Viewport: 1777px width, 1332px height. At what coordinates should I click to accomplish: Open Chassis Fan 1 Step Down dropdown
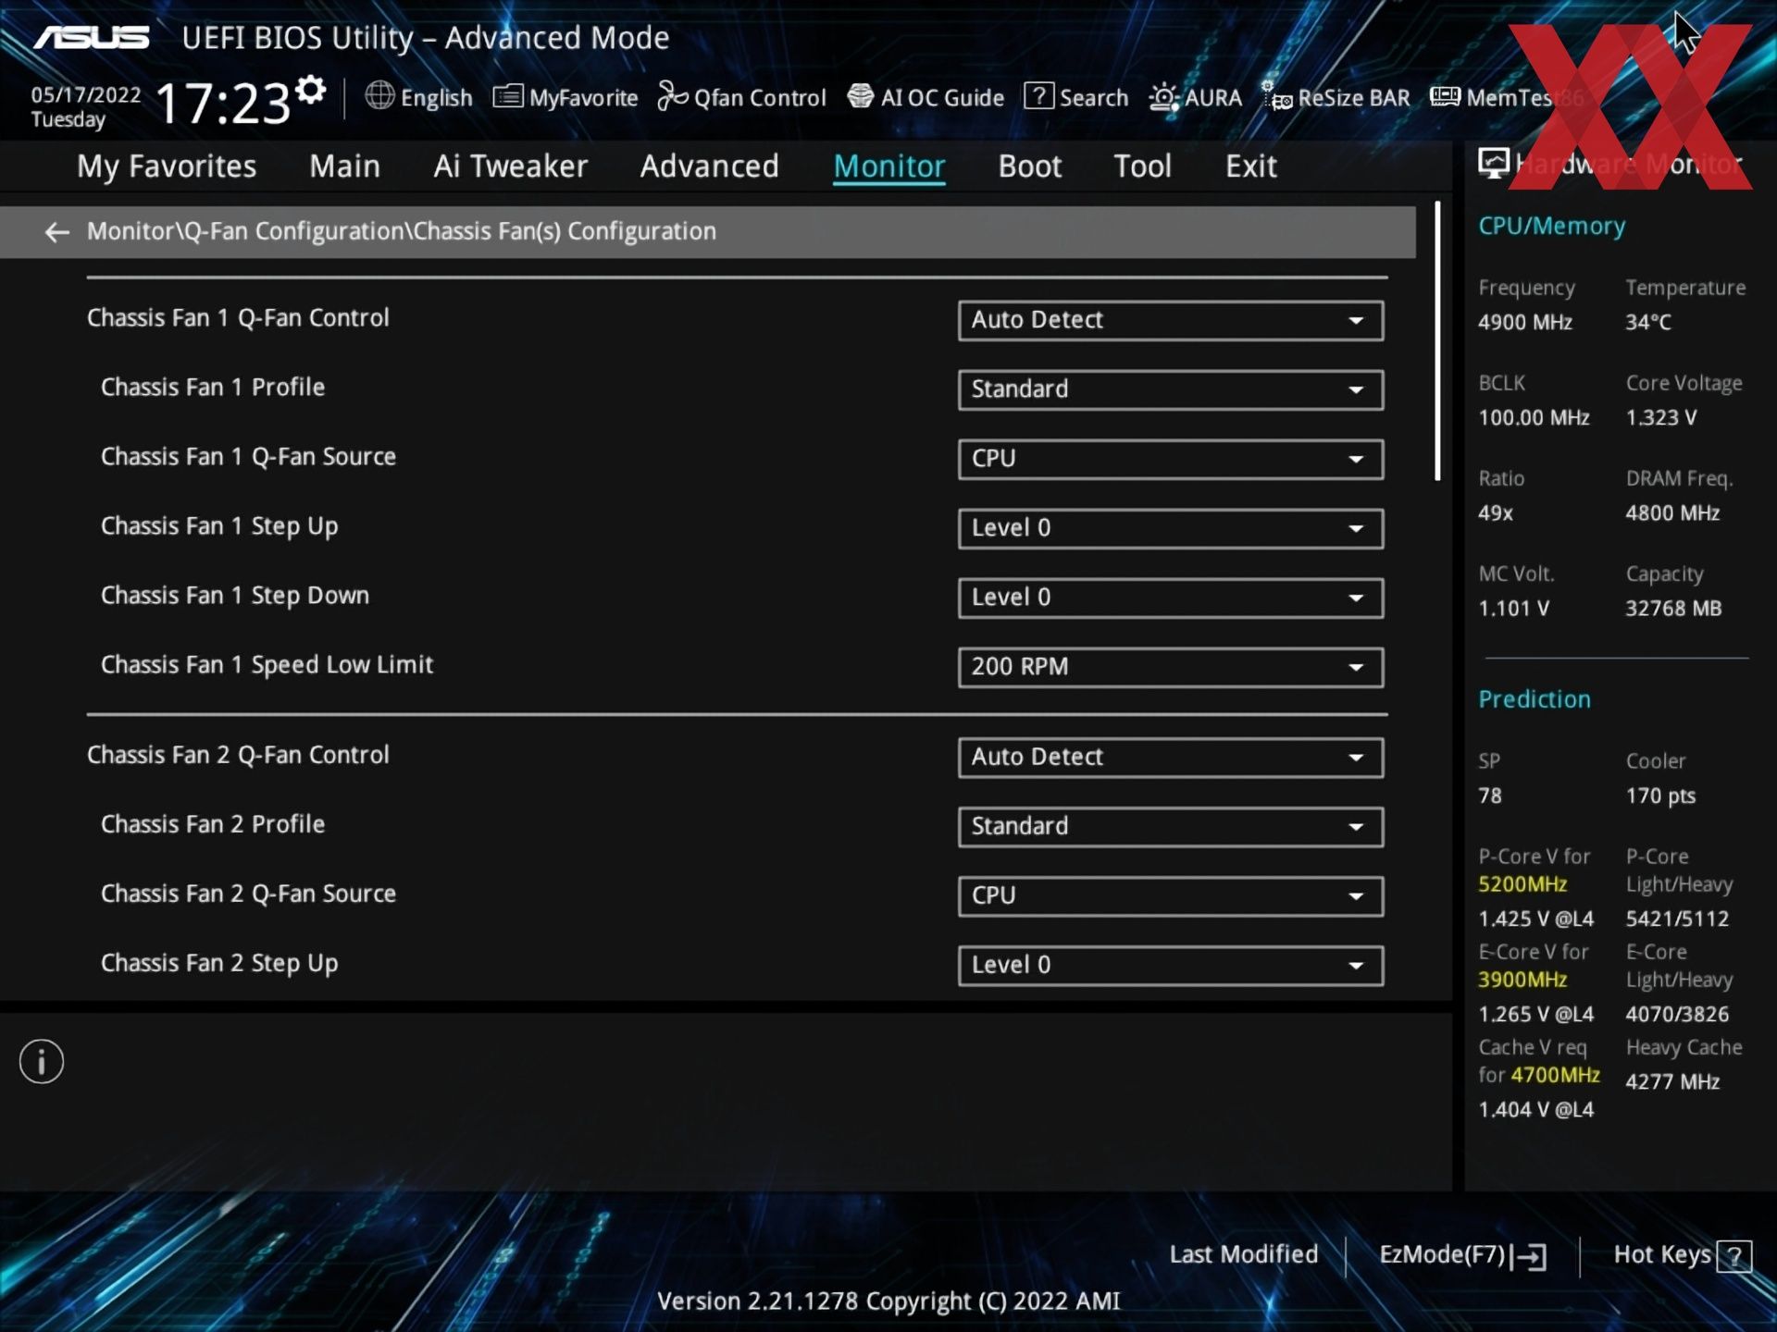[x=1171, y=598]
